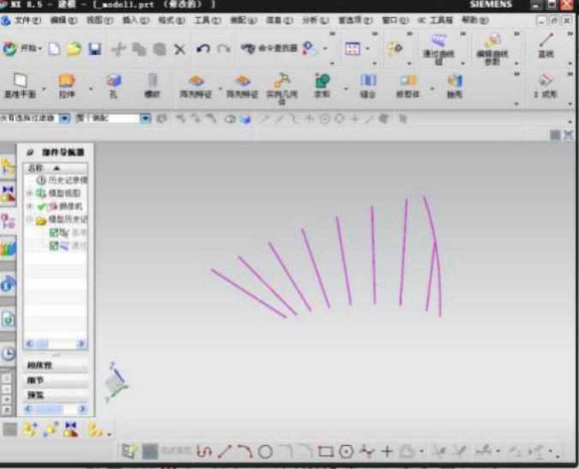Open the Edit menu
The image size is (579, 469).
tap(63, 20)
